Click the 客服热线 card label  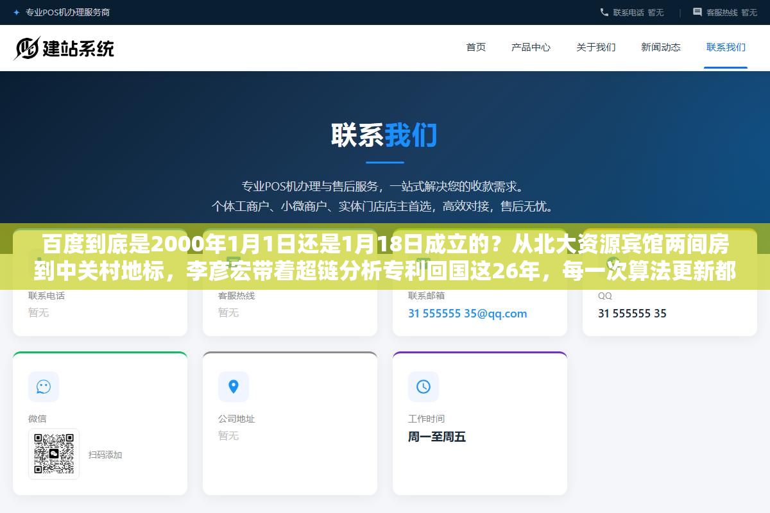[x=236, y=296]
